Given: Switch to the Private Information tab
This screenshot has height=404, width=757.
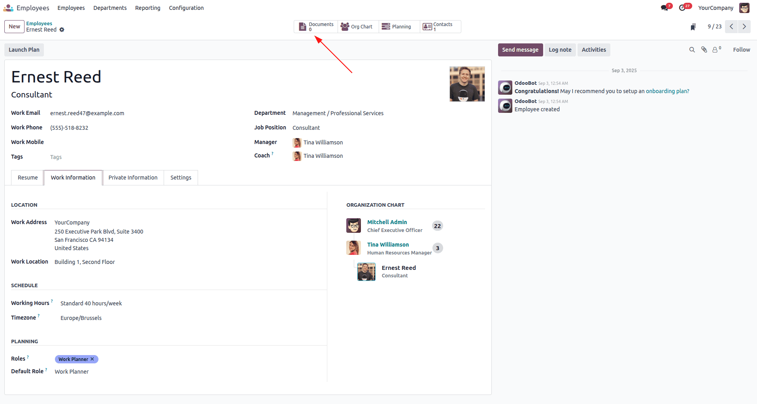Looking at the screenshot, I should click(133, 178).
